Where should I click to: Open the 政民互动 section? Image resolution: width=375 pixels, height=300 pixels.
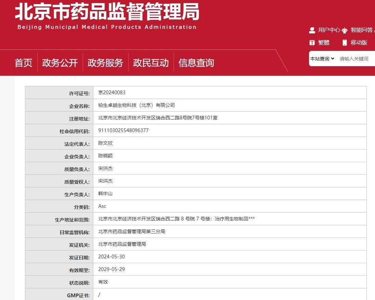point(150,63)
